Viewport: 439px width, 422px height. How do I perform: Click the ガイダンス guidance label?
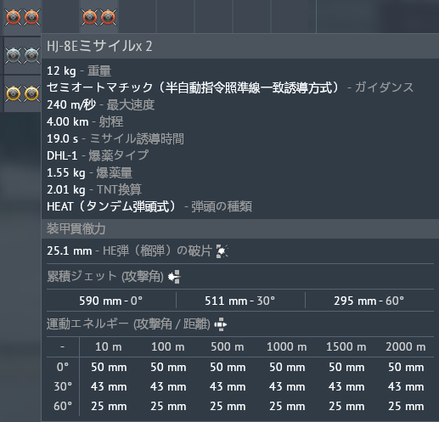coord(384,87)
